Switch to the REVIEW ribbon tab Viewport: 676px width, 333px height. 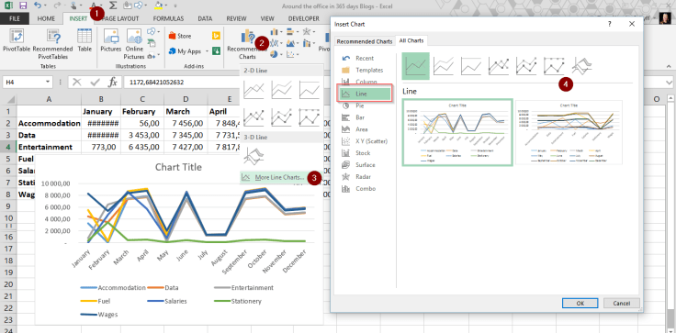click(236, 18)
